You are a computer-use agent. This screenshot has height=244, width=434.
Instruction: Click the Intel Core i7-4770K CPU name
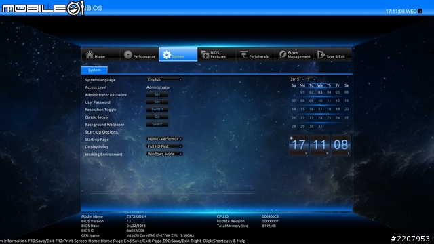point(160,235)
